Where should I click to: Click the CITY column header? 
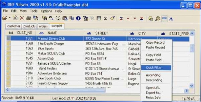142,33
